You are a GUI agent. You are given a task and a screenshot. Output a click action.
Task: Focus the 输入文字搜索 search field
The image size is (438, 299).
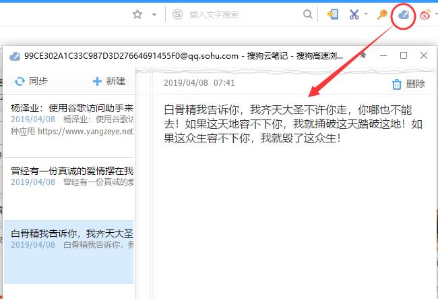pos(241,14)
